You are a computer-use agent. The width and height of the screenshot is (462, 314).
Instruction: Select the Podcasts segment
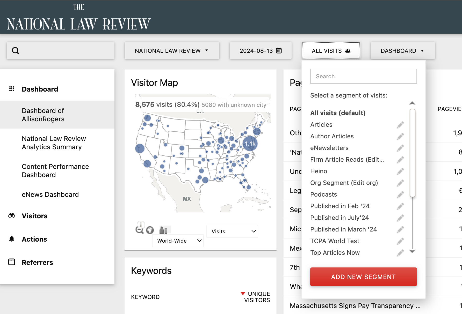click(323, 195)
